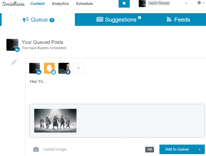Click the pencil compose icon
The height and width of the screenshot is (156, 206).
click(14, 62)
